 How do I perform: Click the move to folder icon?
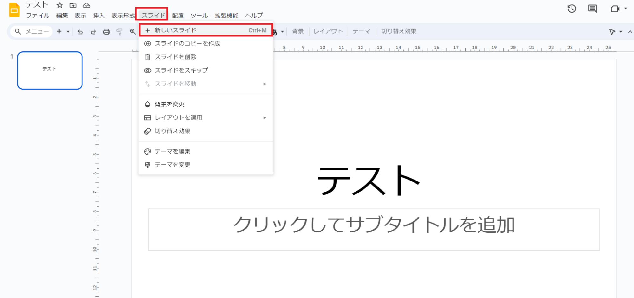point(73,5)
